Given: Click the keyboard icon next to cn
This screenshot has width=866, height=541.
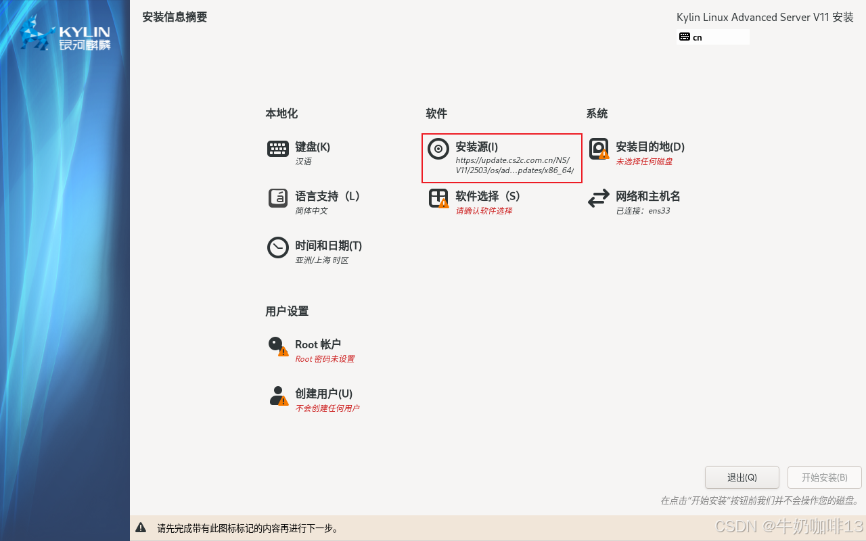Looking at the screenshot, I should tap(684, 37).
